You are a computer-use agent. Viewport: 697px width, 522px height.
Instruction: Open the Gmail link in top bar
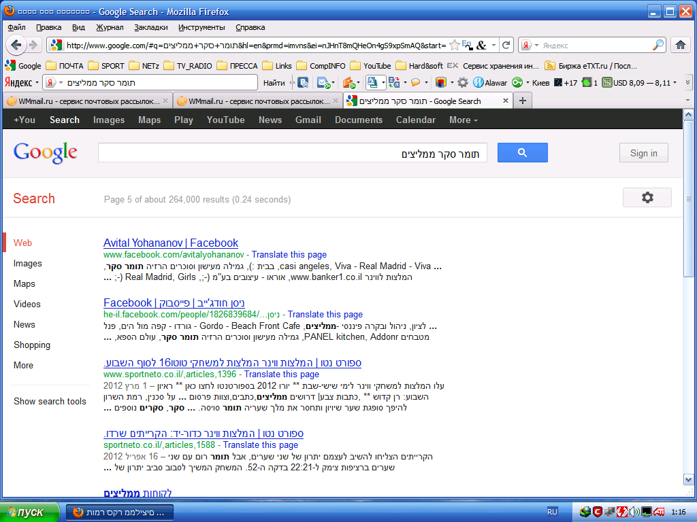tap(308, 120)
